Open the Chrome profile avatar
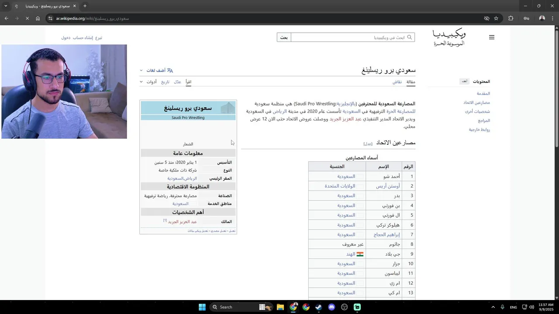This screenshot has height=314, width=559. coord(542,18)
